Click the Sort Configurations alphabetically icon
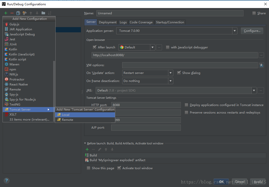This screenshot has width=269, height=187. click(50, 13)
